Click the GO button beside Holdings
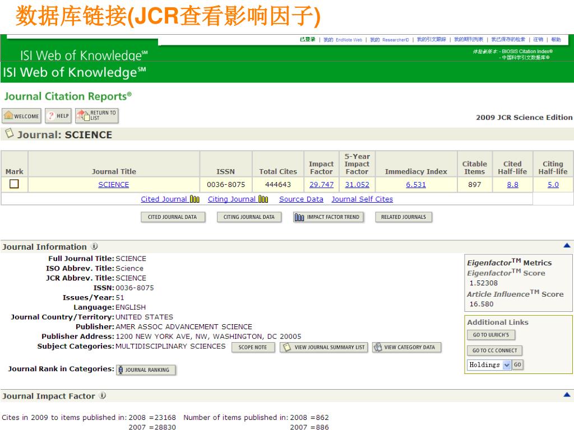Image resolution: width=574 pixels, height=430 pixels. click(x=517, y=364)
